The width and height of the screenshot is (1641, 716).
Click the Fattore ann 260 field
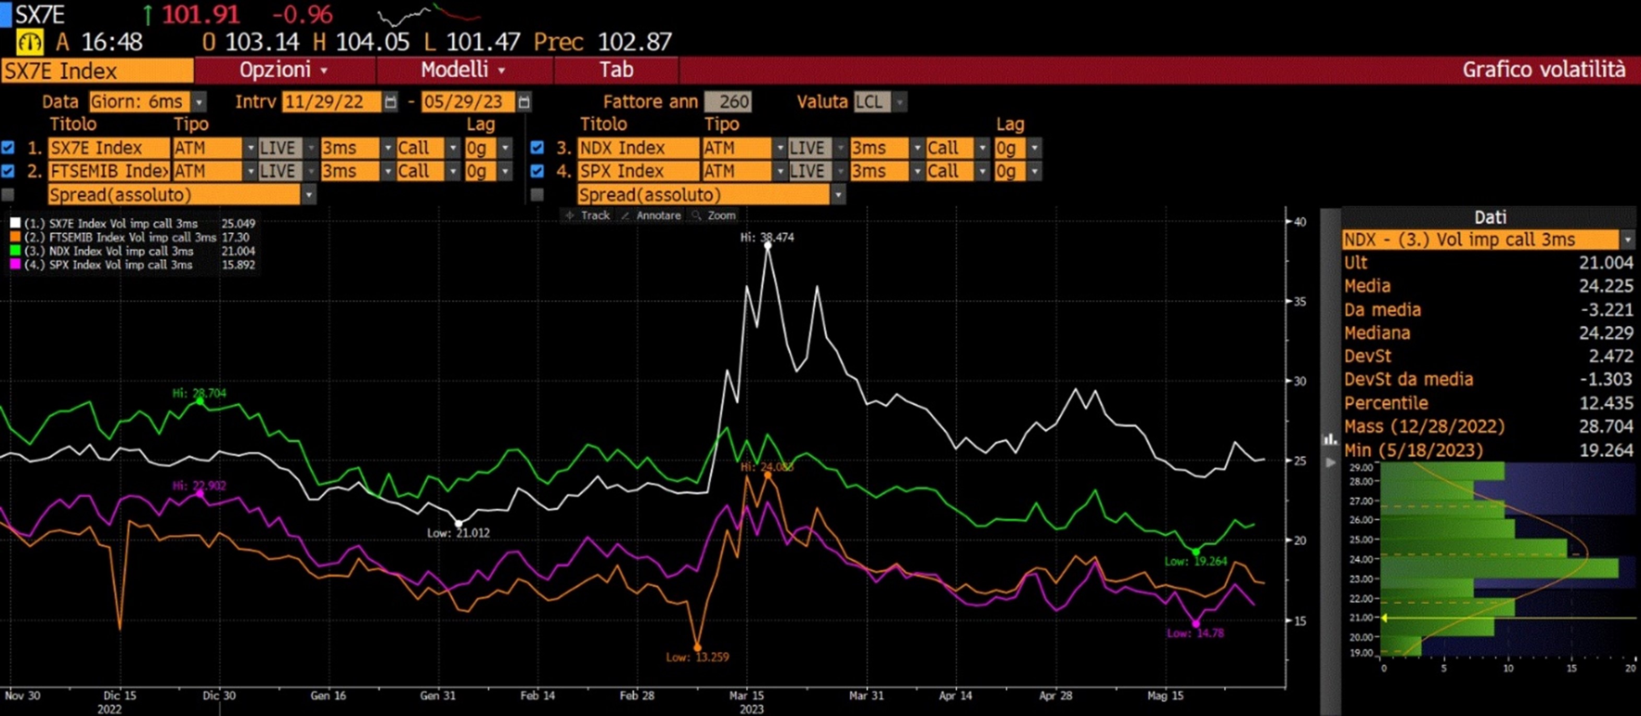[728, 102]
